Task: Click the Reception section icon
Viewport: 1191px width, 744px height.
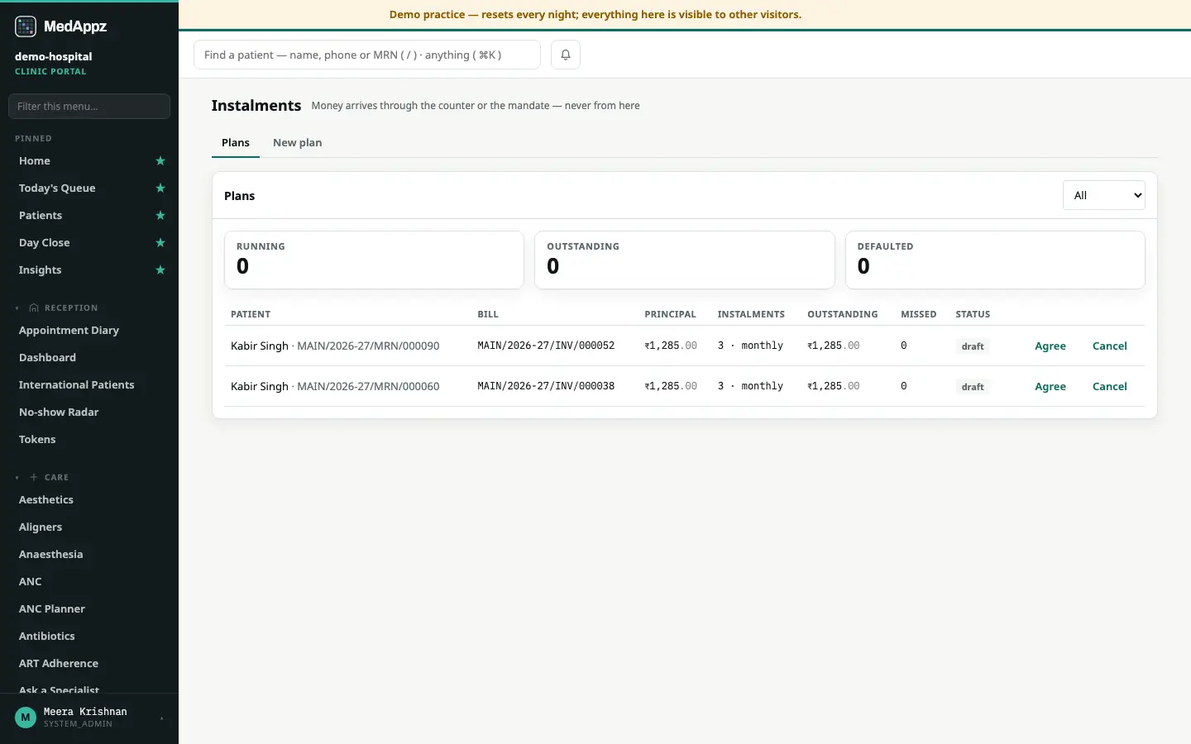Action: (34, 308)
